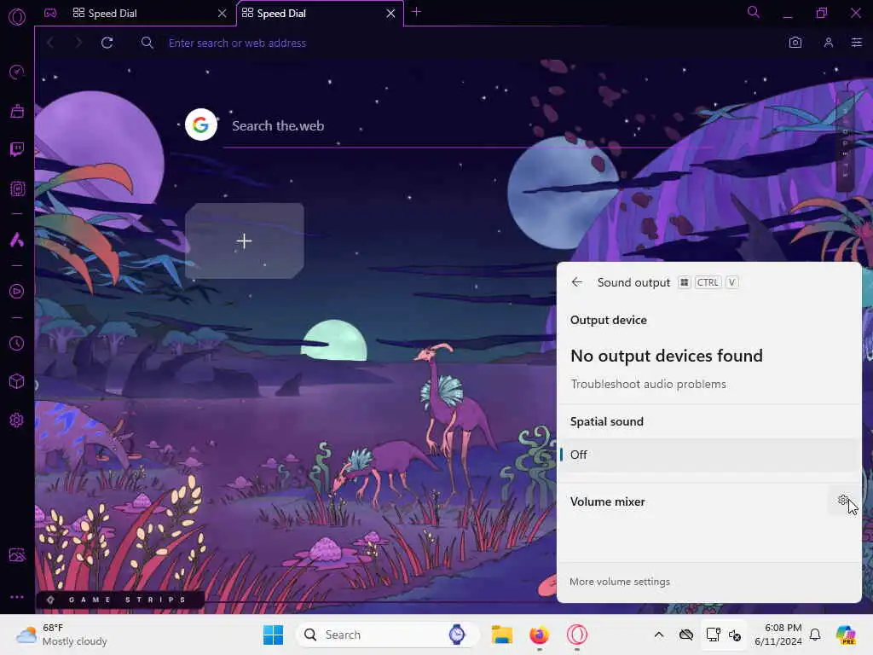Open Extensions cube sidebar icon
The height and width of the screenshot is (655, 873).
(17, 381)
